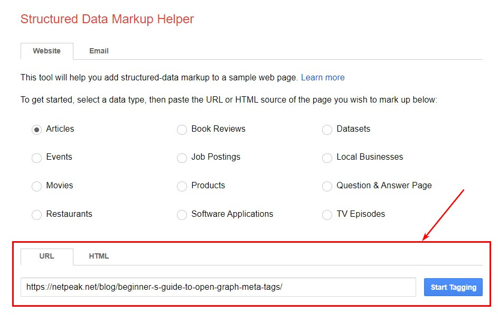Viewport: 498px width, 321px height.
Task: Choose the Movies data type
Action: [36, 186]
